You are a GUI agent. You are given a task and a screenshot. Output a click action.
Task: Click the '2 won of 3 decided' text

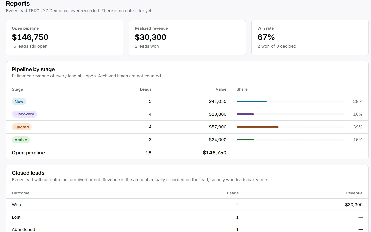[x=277, y=46]
